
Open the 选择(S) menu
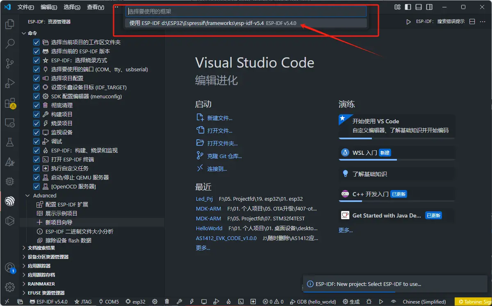pos(72,7)
